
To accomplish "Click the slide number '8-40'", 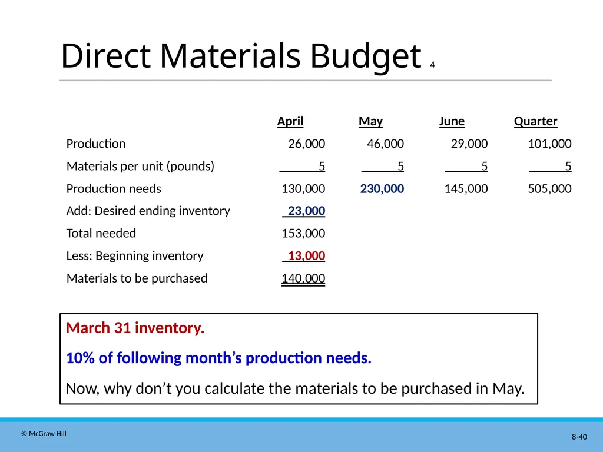I will pos(579,437).
